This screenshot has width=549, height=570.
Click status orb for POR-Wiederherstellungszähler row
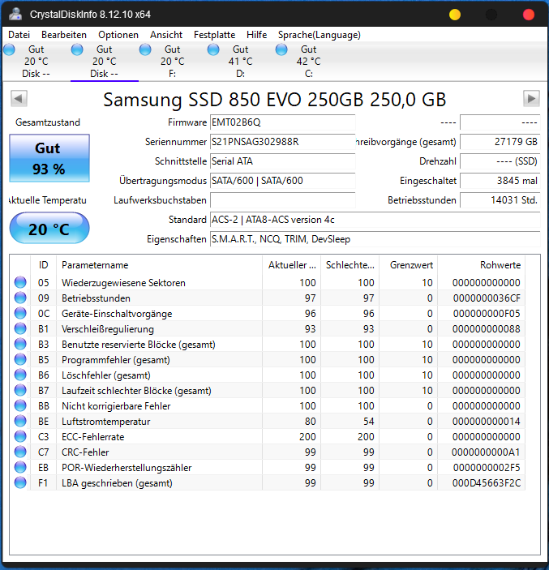pos(20,467)
